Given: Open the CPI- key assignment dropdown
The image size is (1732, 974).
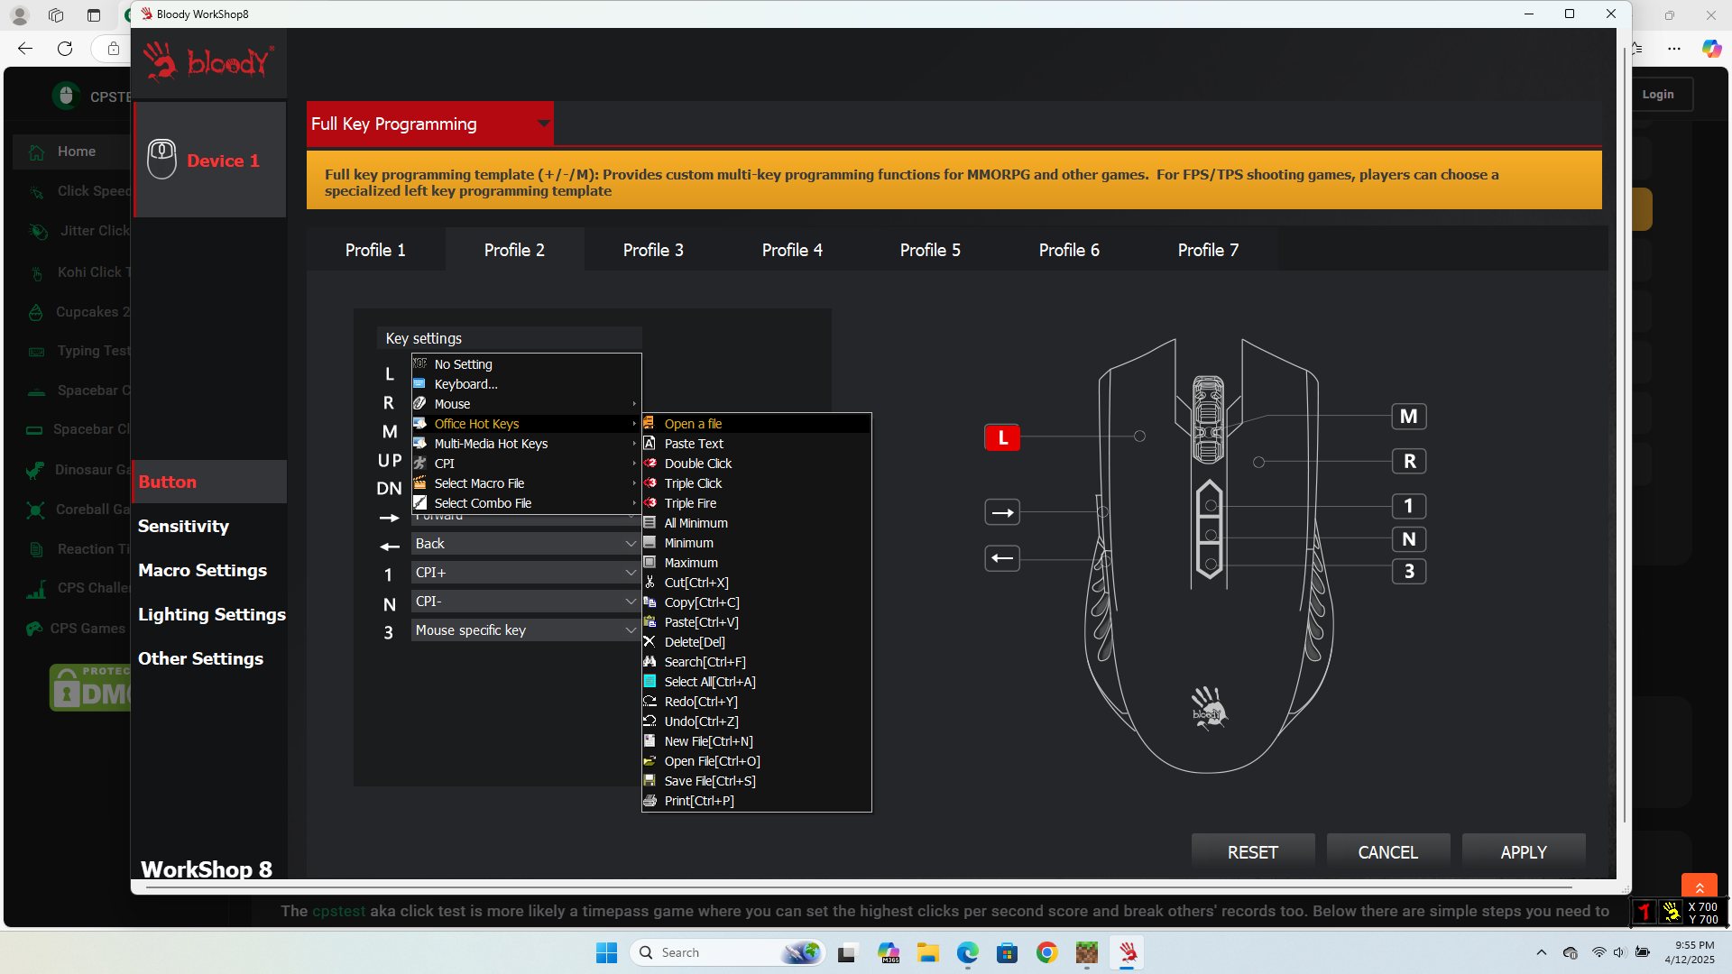Looking at the screenshot, I should (525, 602).
